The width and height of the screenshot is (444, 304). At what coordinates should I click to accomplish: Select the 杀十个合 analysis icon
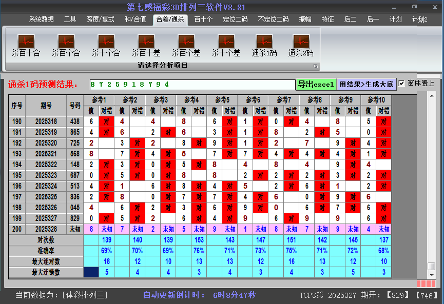coord(105,44)
